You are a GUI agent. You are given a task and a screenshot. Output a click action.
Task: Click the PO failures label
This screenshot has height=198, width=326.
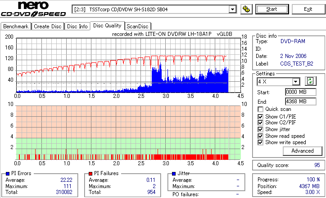point(186,194)
